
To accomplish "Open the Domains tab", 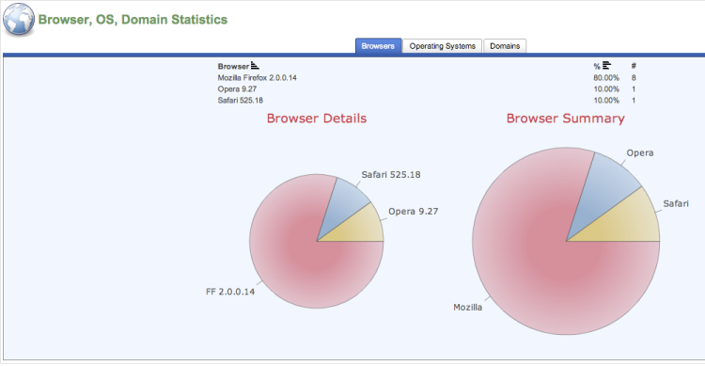I will pos(505,46).
